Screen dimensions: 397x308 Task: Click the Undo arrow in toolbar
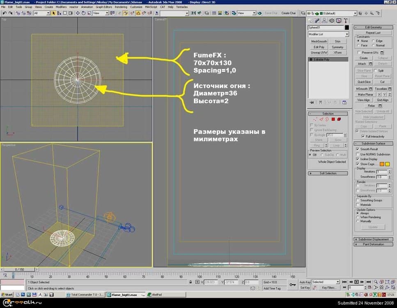4,13
